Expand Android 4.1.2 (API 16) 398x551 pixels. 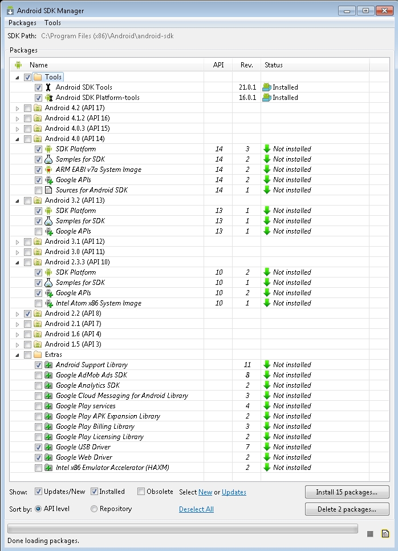17,119
